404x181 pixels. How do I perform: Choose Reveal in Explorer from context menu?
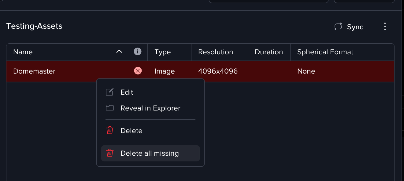coord(150,108)
